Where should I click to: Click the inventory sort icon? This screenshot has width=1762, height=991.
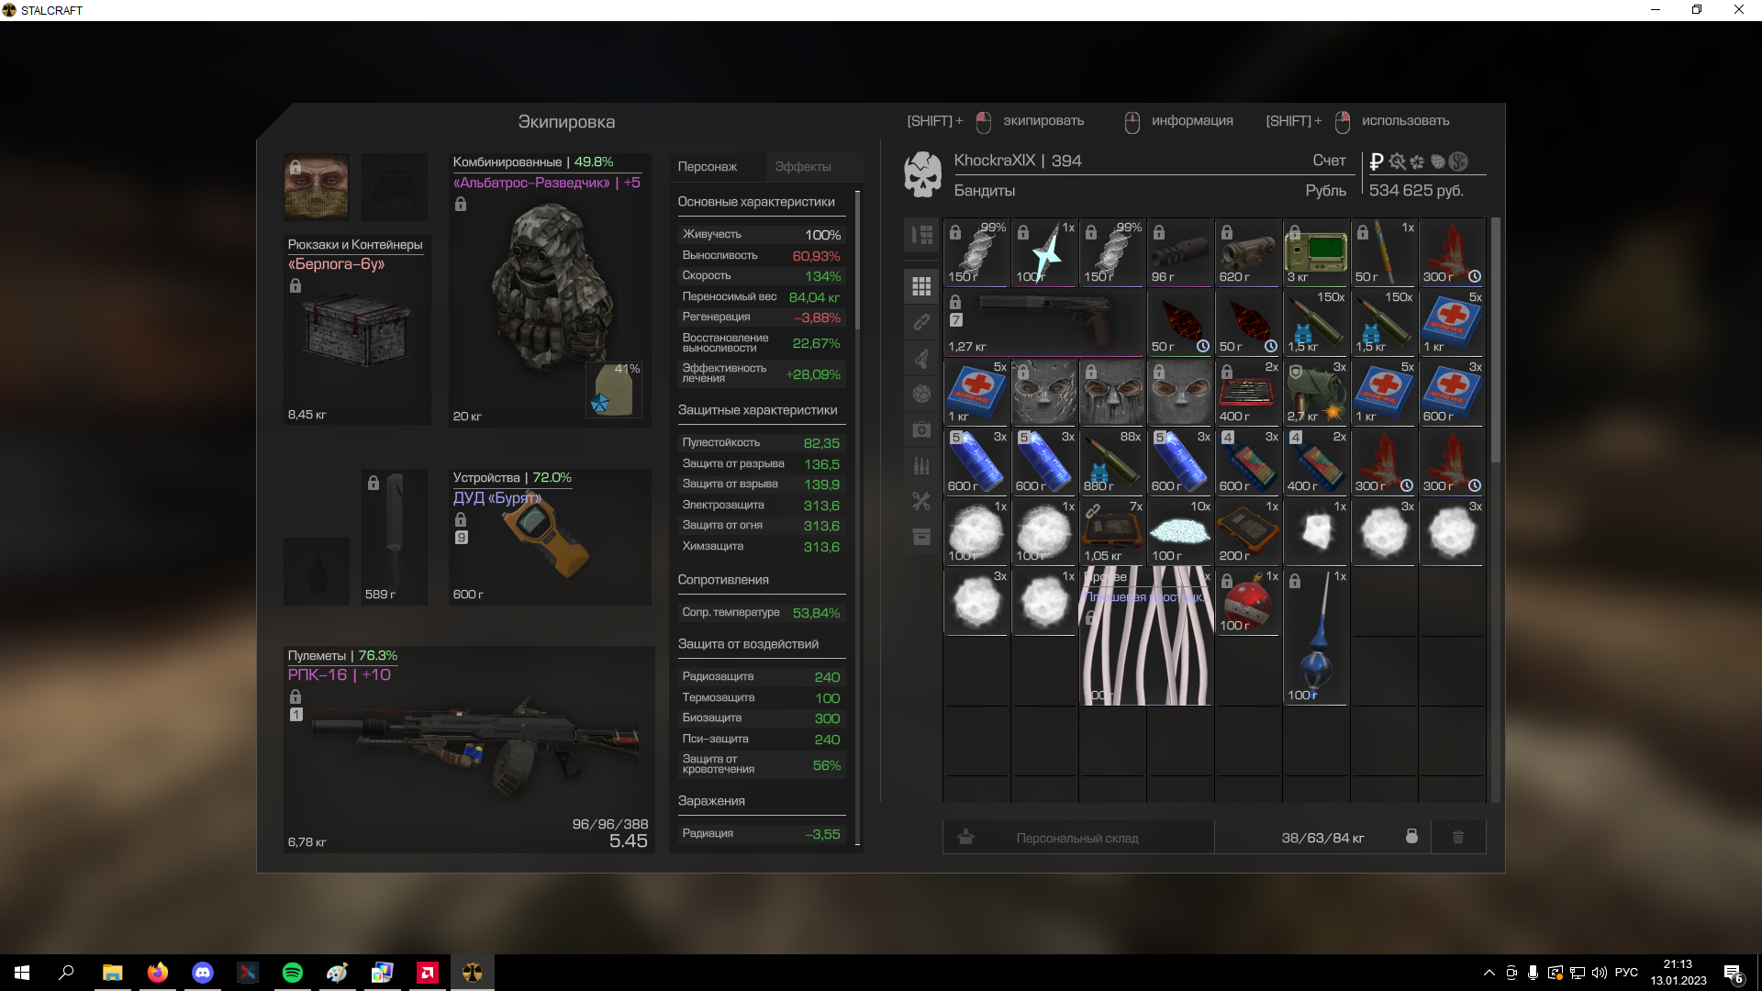(x=921, y=235)
